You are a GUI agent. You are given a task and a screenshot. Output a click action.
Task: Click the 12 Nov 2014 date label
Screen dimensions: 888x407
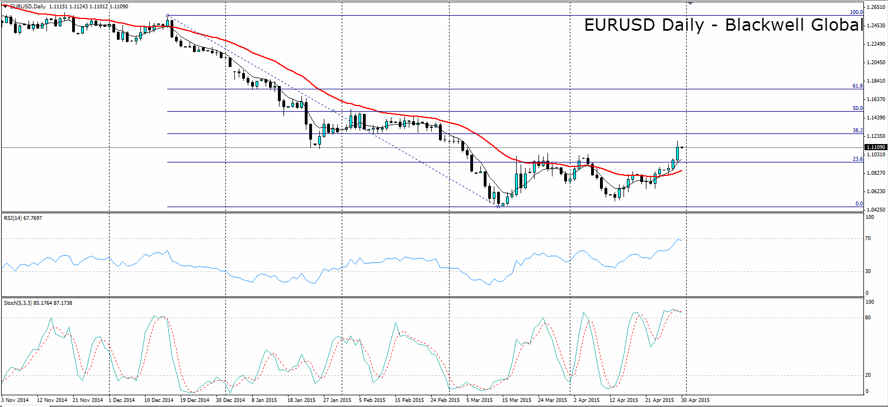[x=52, y=400]
